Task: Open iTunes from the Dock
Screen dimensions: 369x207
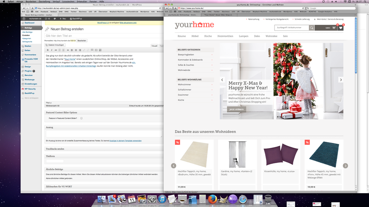Action: (162, 199)
